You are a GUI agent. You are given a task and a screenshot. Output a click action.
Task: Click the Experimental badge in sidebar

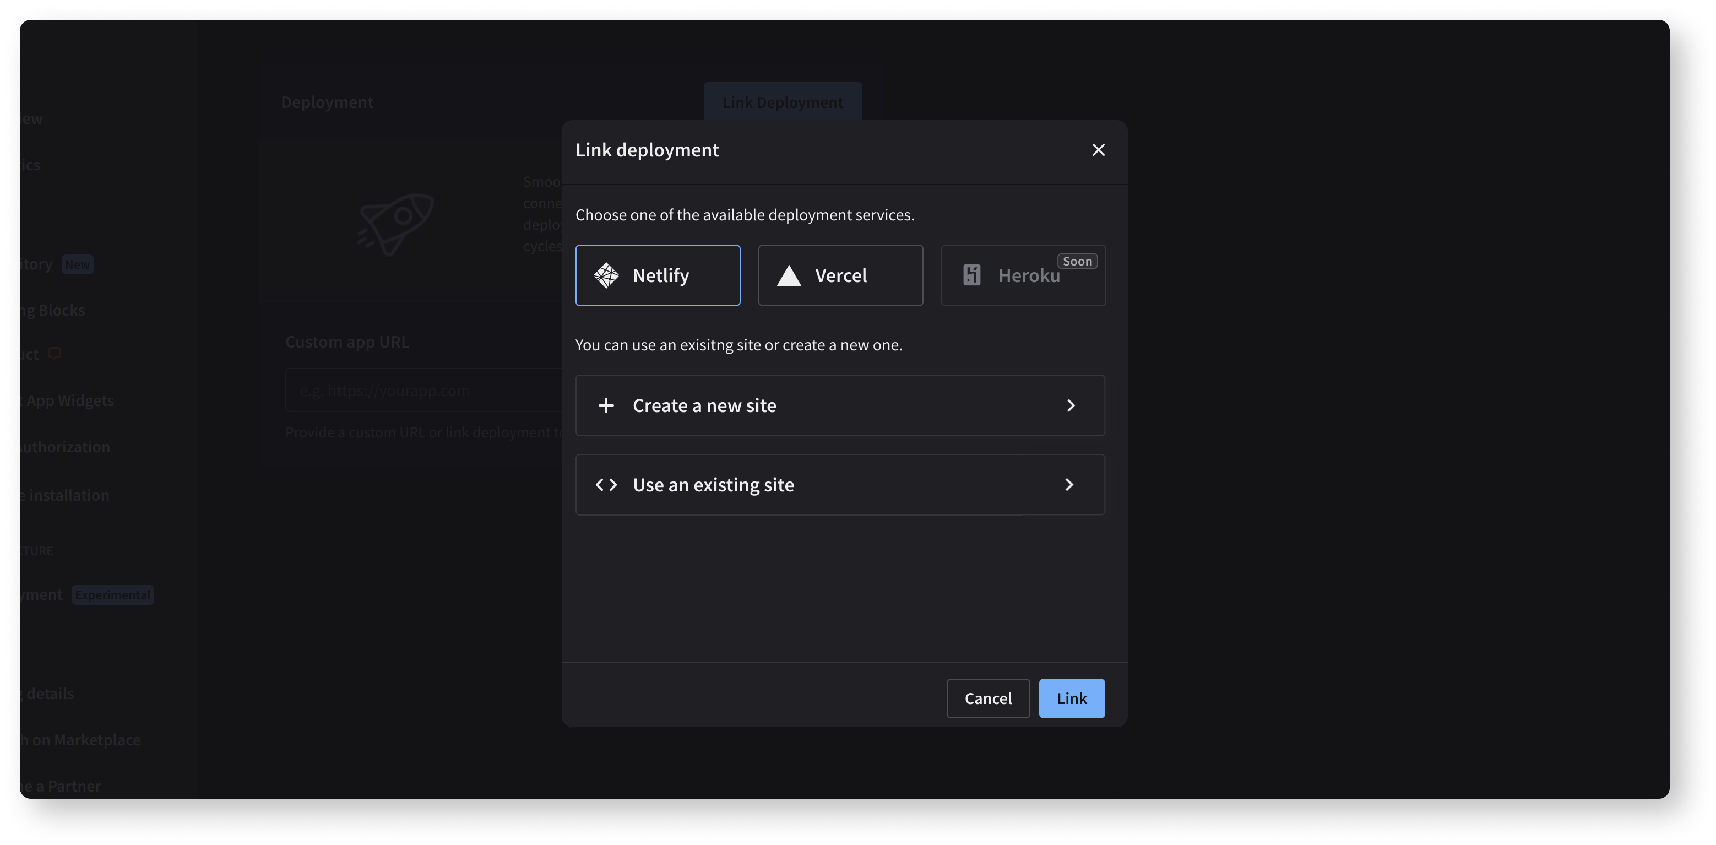(112, 594)
